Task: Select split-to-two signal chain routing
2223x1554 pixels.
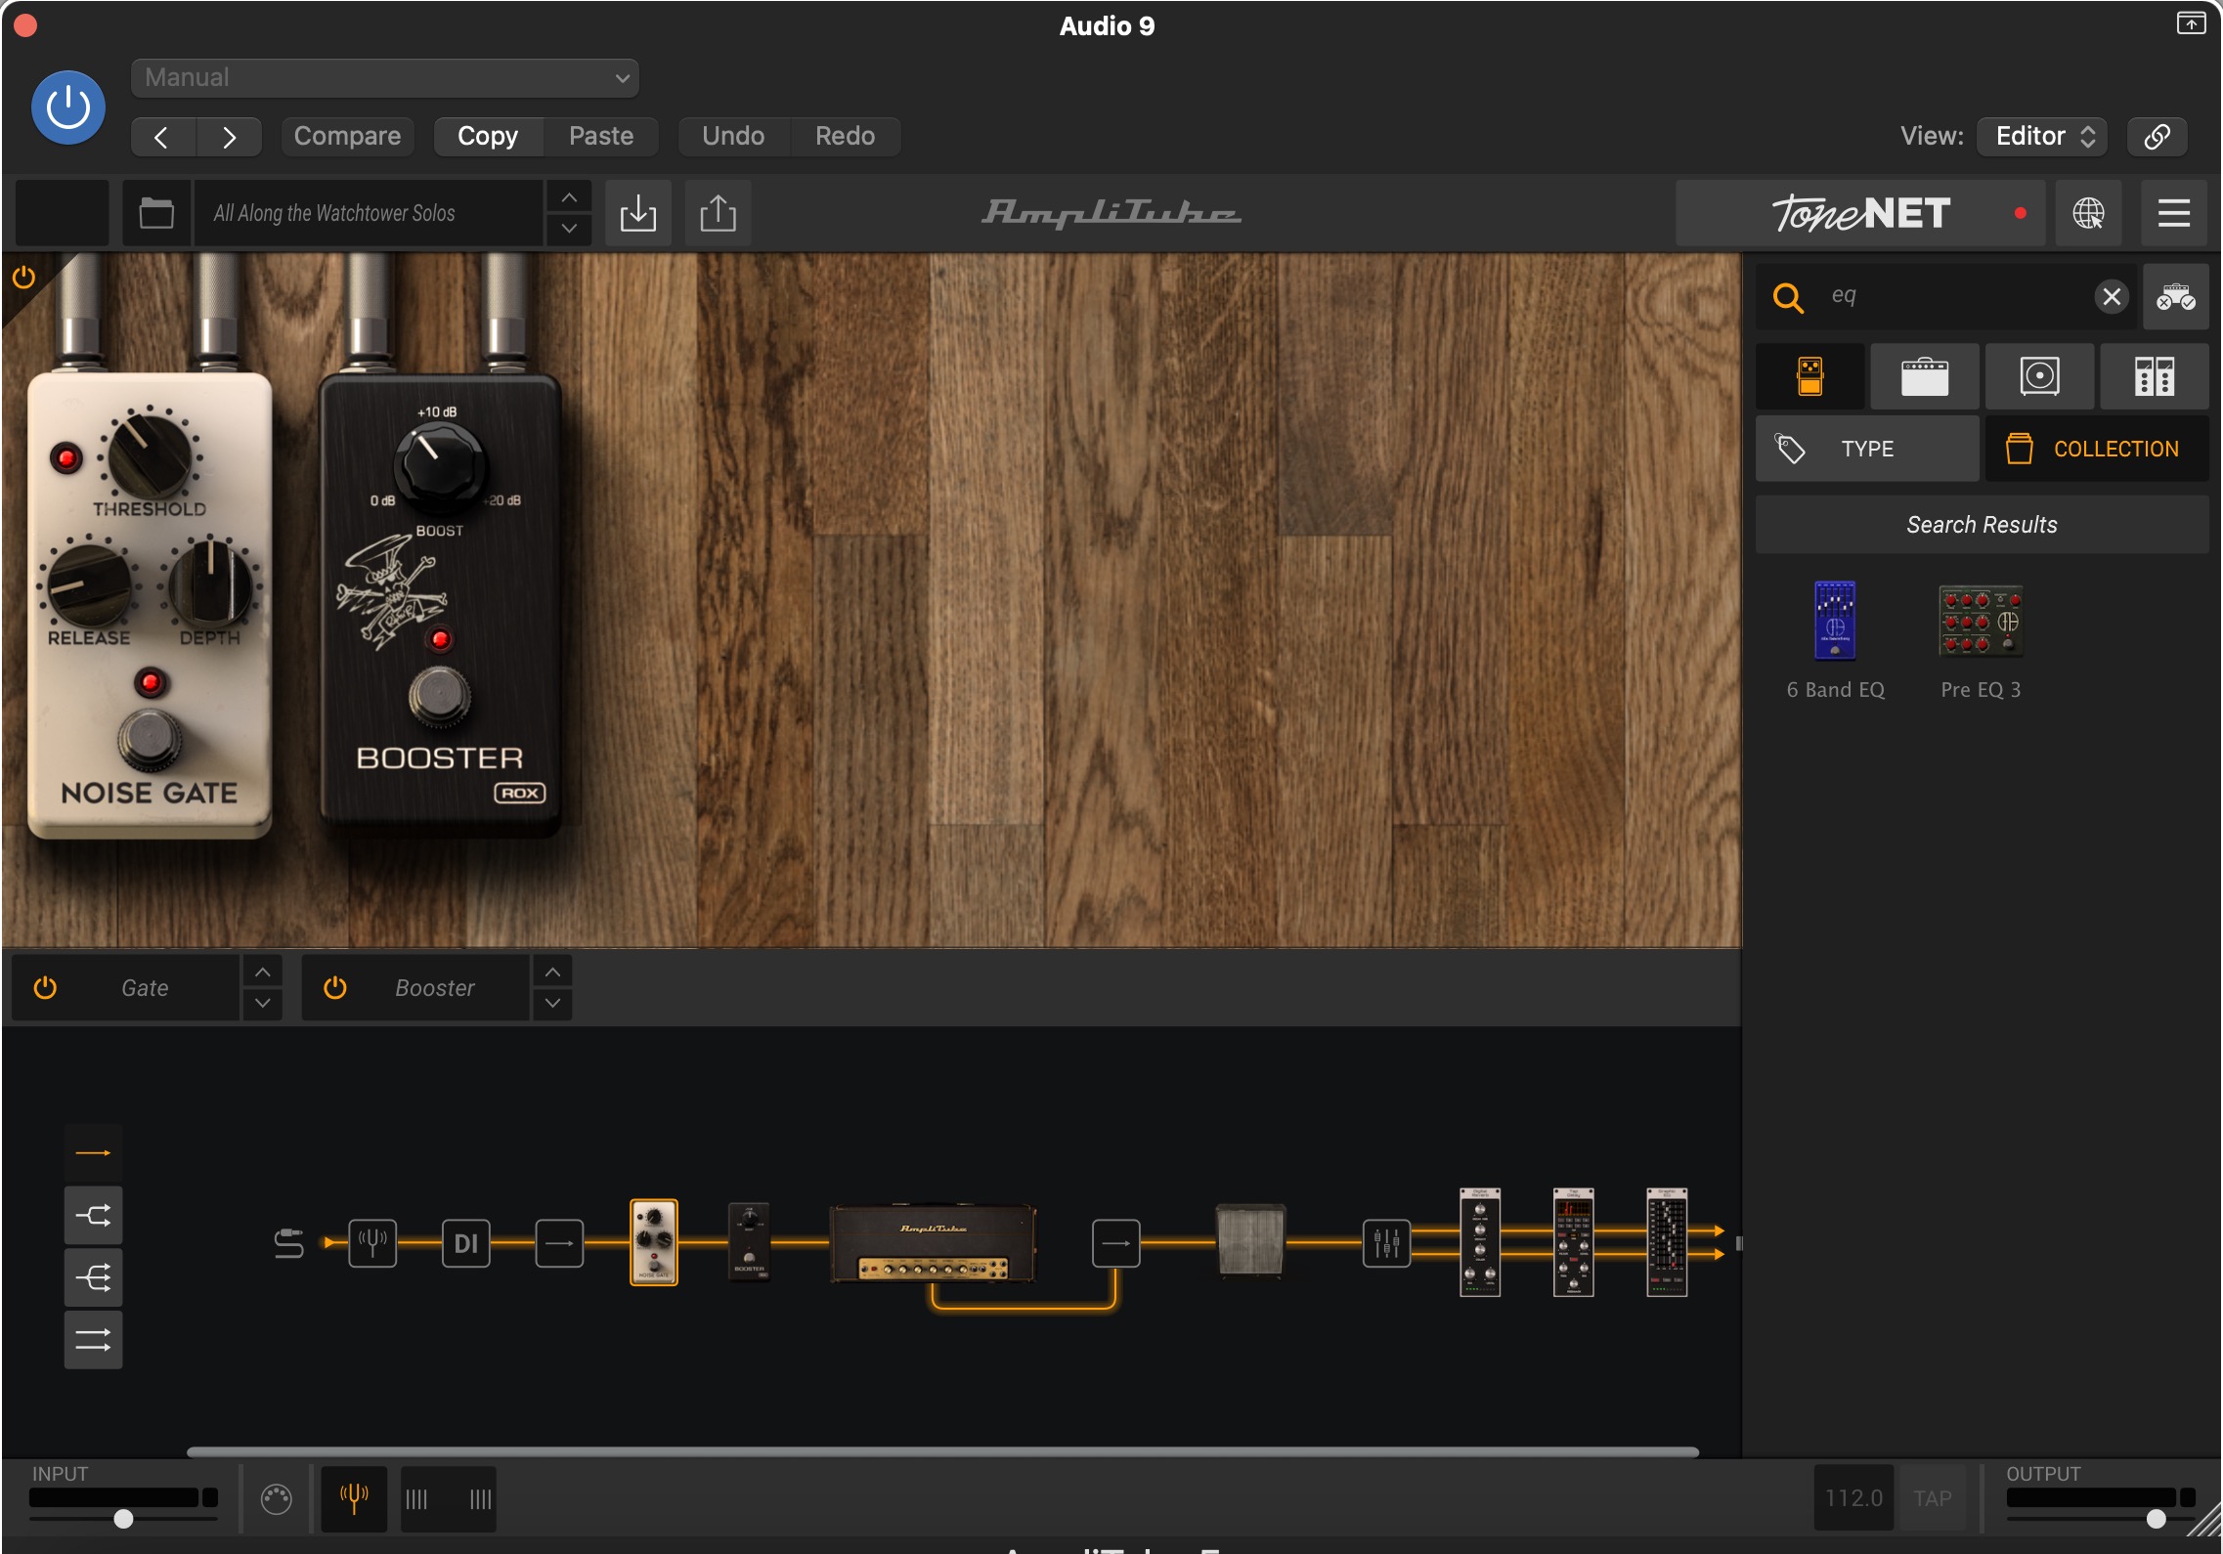Action: (93, 1216)
